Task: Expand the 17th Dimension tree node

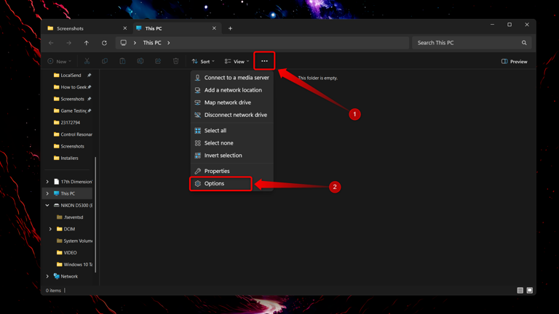Action: click(x=47, y=182)
